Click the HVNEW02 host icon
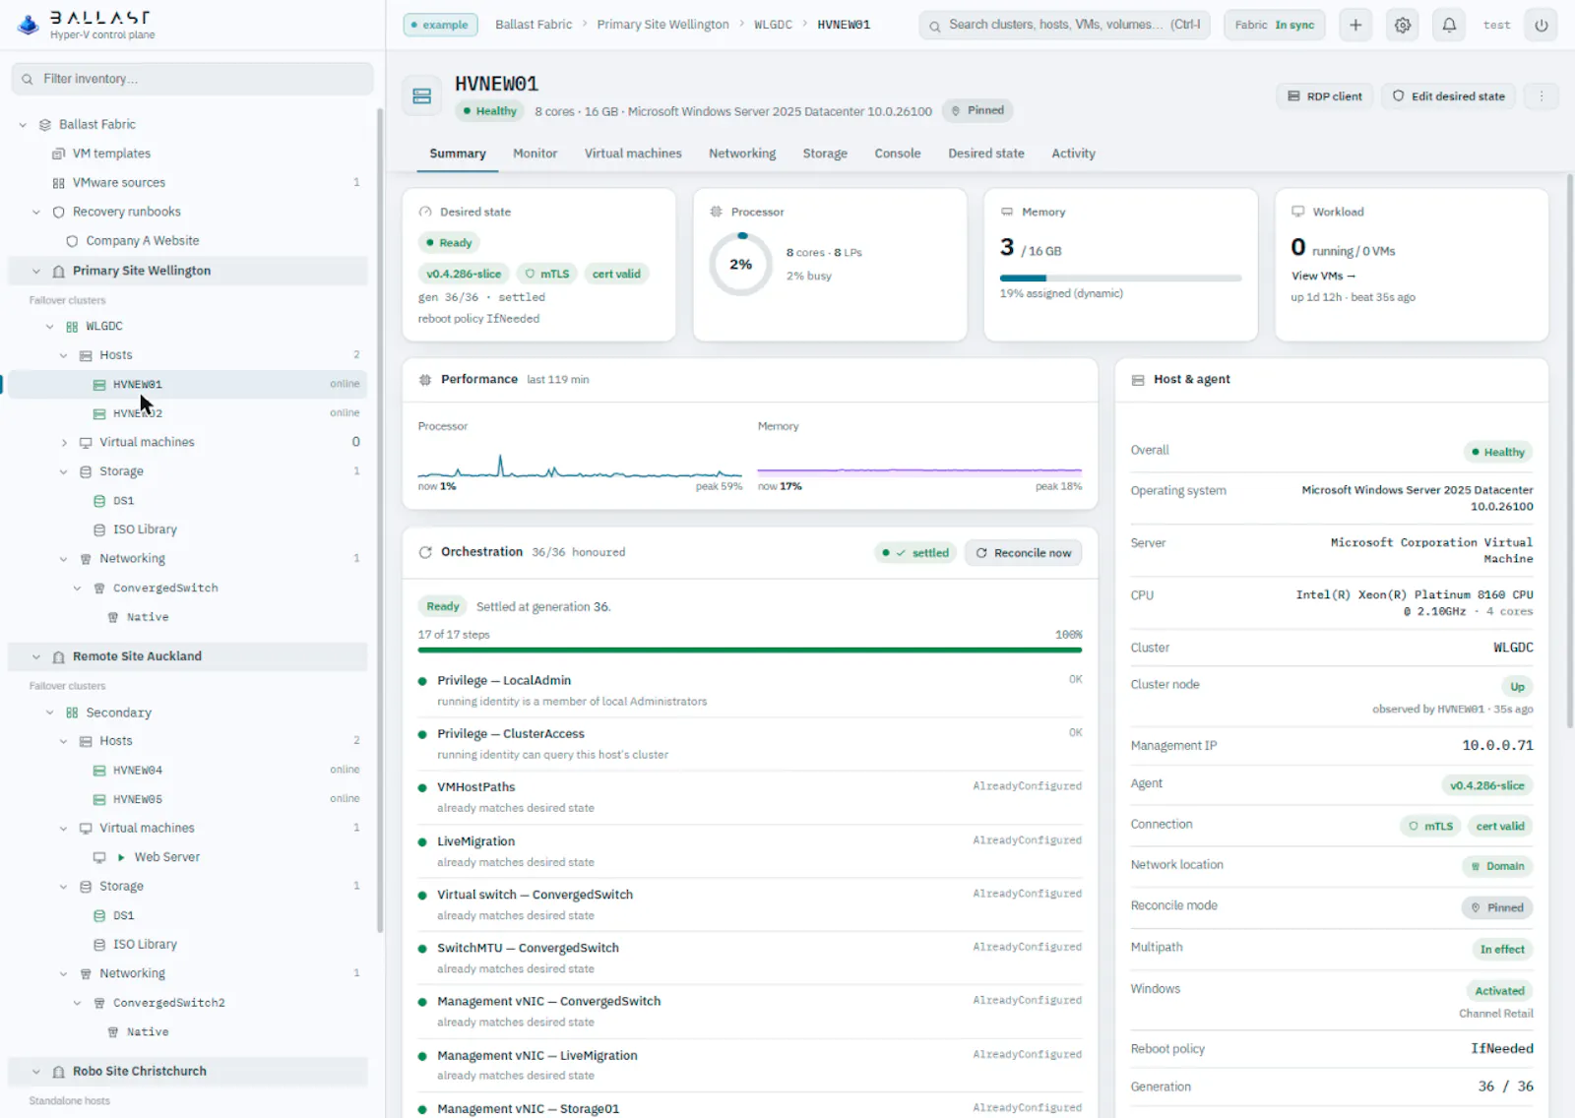 99,414
